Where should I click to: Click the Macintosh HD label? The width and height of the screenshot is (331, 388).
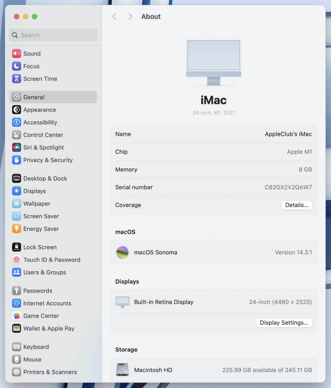click(153, 370)
